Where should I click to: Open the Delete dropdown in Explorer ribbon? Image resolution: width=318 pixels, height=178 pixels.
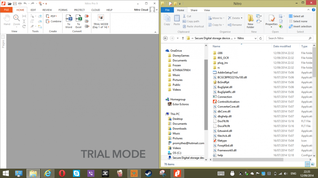tap(241, 18)
